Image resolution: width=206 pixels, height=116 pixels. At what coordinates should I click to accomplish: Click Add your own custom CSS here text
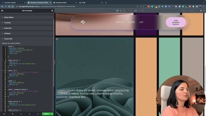pos(11,43)
